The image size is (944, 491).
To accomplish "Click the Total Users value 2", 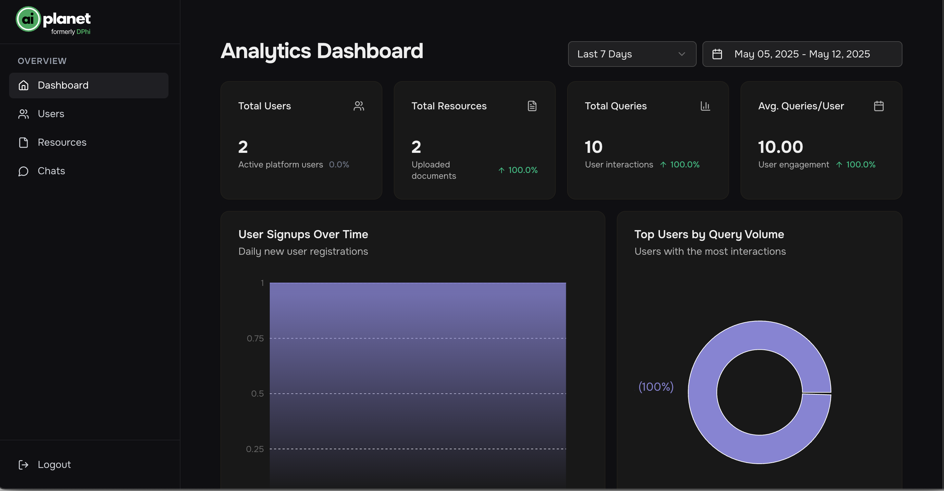I will [243, 147].
